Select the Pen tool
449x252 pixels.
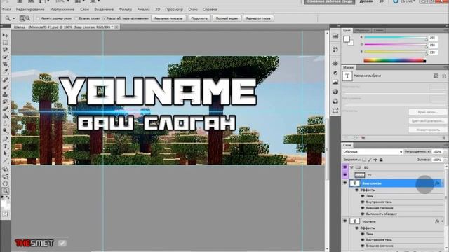click(5, 139)
